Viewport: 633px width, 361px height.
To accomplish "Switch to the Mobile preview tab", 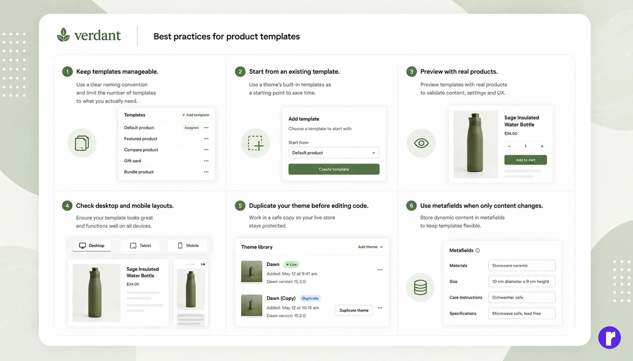I will 188,246.
